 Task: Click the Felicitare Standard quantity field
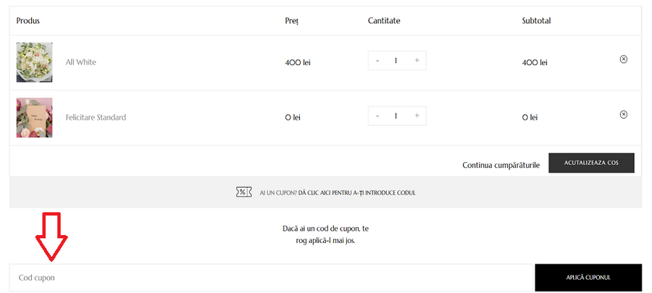tap(396, 116)
